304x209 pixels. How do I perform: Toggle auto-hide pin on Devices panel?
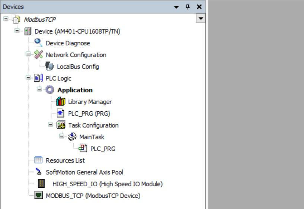click(188, 7)
